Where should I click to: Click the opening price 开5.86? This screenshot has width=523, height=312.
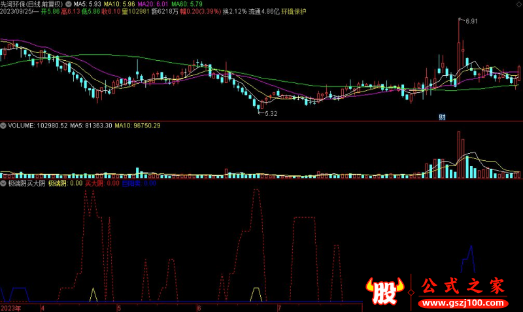pyautogui.click(x=50, y=12)
